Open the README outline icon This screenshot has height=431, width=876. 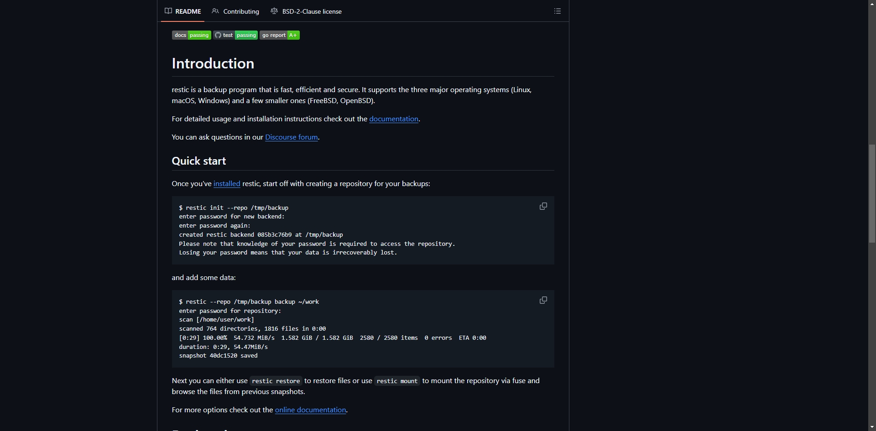point(557,11)
